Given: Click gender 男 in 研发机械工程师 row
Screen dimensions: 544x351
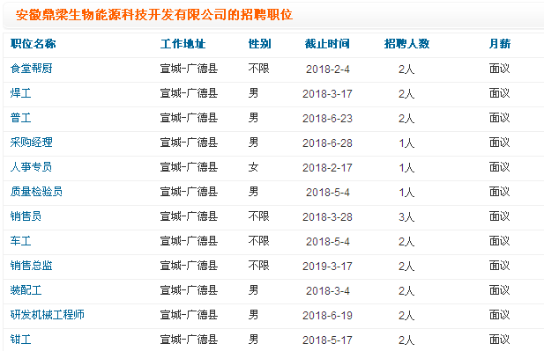Looking at the screenshot, I should click(253, 314).
